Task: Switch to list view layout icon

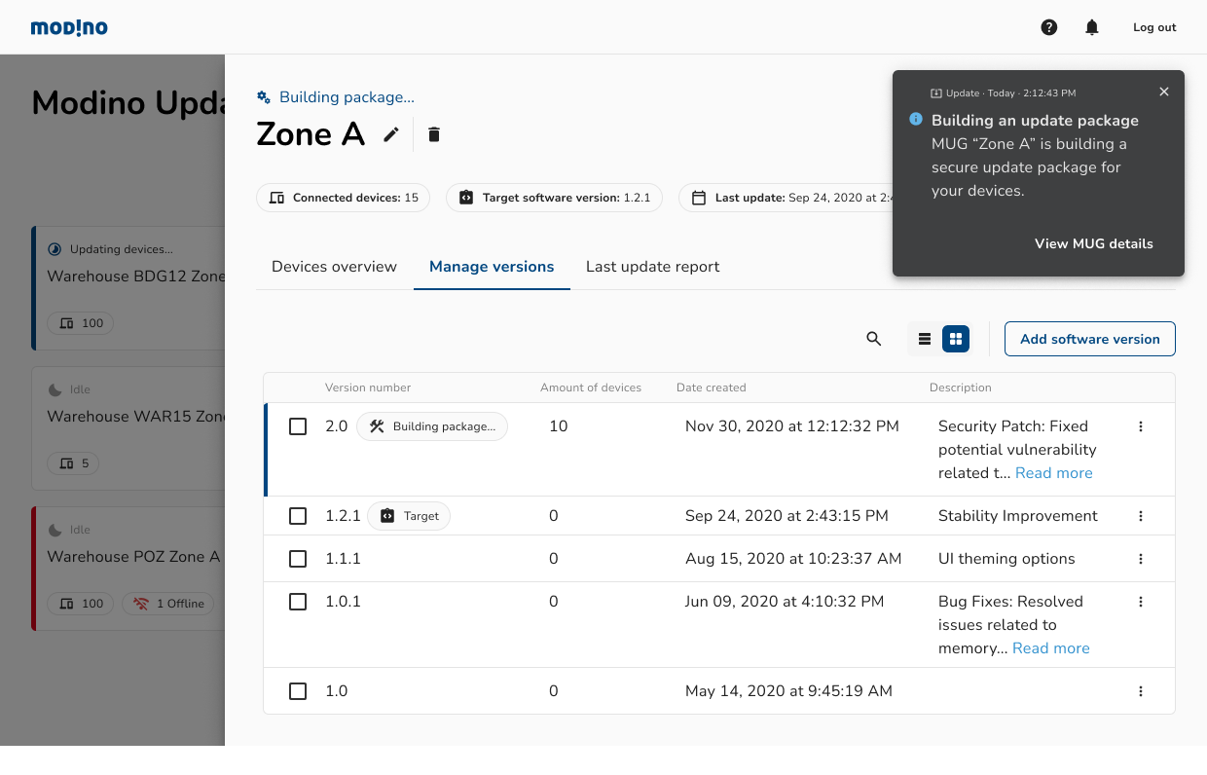Action: pos(925,339)
